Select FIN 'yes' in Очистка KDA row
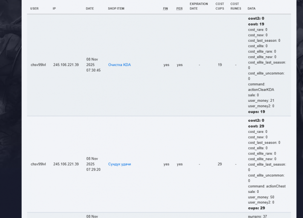The width and height of the screenshot is (303, 218). (x=166, y=65)
